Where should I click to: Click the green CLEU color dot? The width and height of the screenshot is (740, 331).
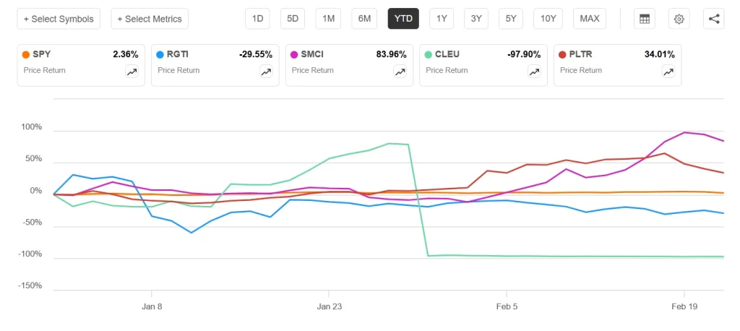pos(428,55)
